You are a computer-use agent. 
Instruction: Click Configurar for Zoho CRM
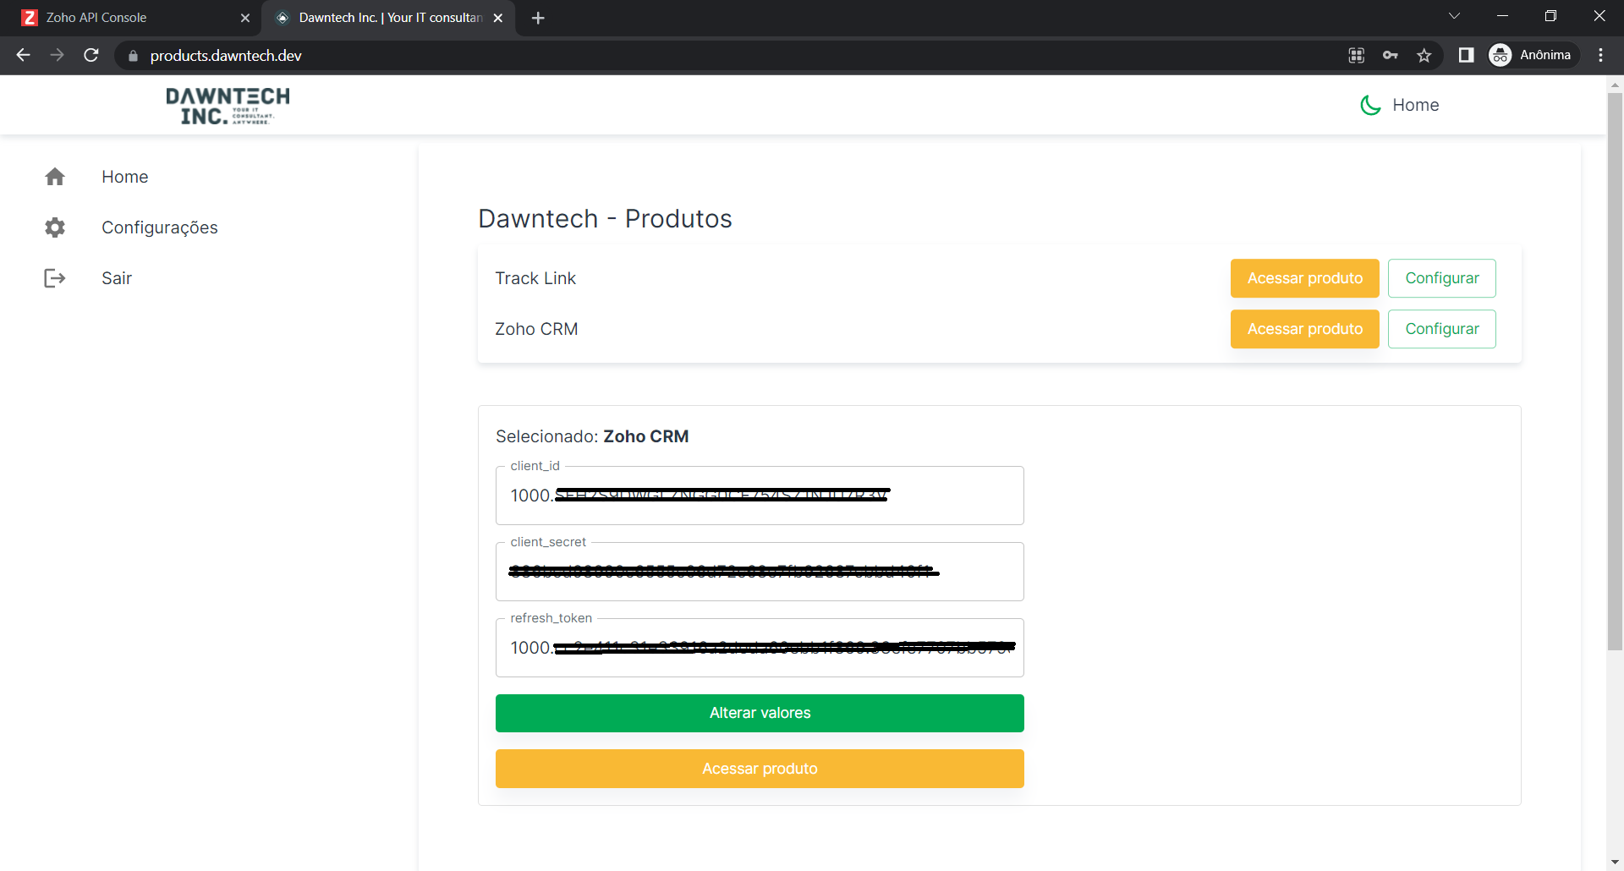[1441, 329]
